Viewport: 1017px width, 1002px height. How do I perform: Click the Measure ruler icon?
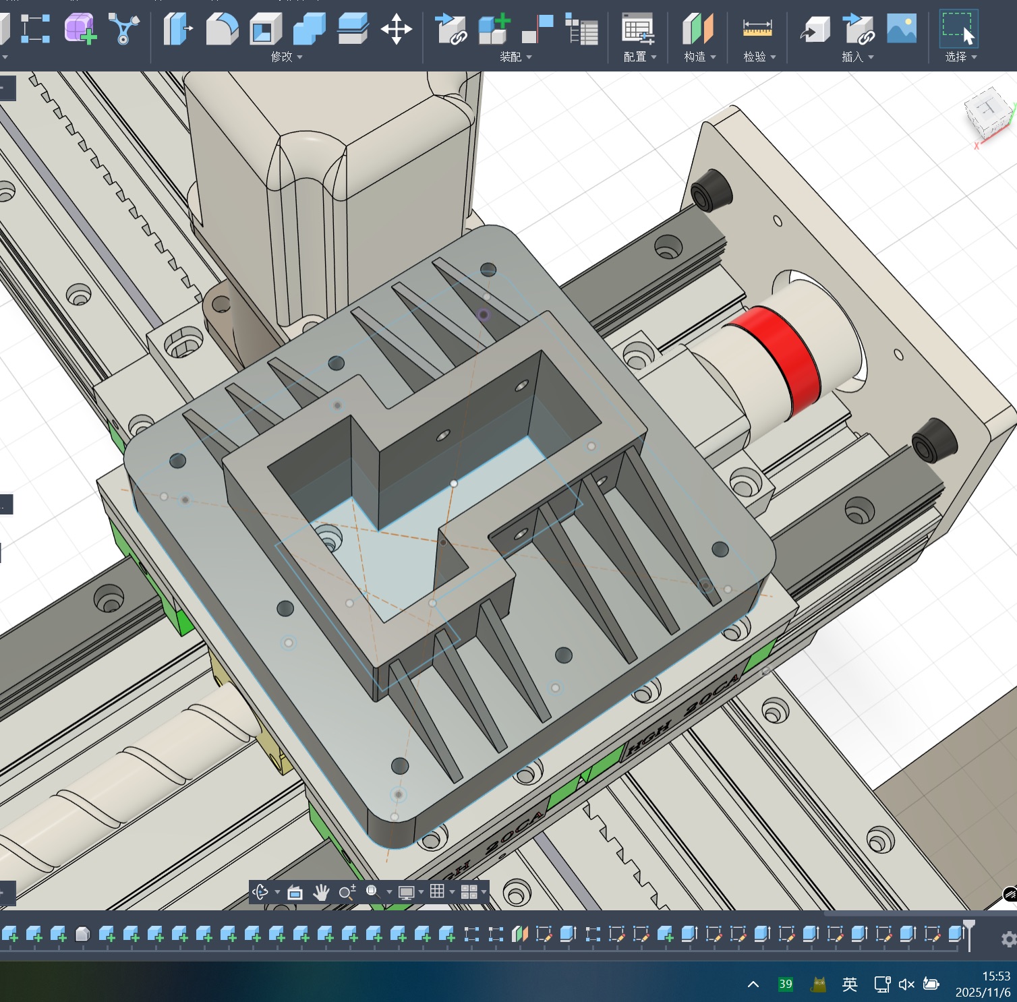coord(757,29)
